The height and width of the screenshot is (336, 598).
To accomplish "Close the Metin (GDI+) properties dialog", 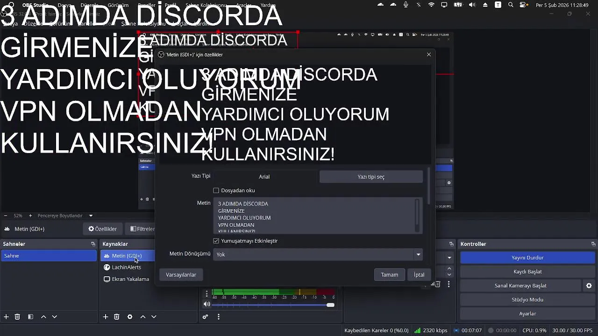I will pos(429,55).
